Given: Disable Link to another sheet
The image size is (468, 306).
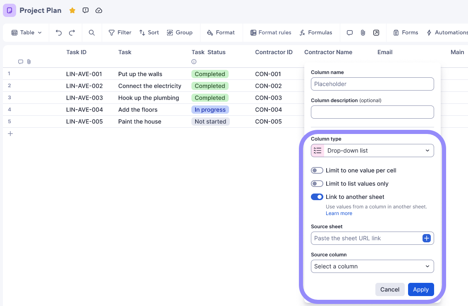Looking at the screenshot, I should [x=317, y=196].
